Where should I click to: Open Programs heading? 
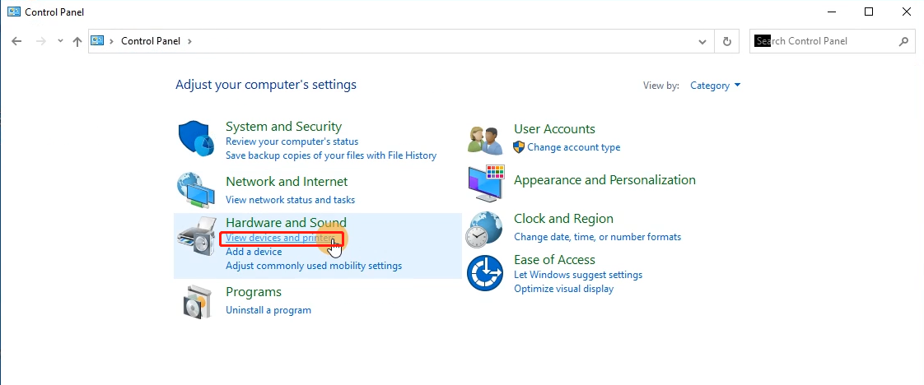[x=254, y=292]
